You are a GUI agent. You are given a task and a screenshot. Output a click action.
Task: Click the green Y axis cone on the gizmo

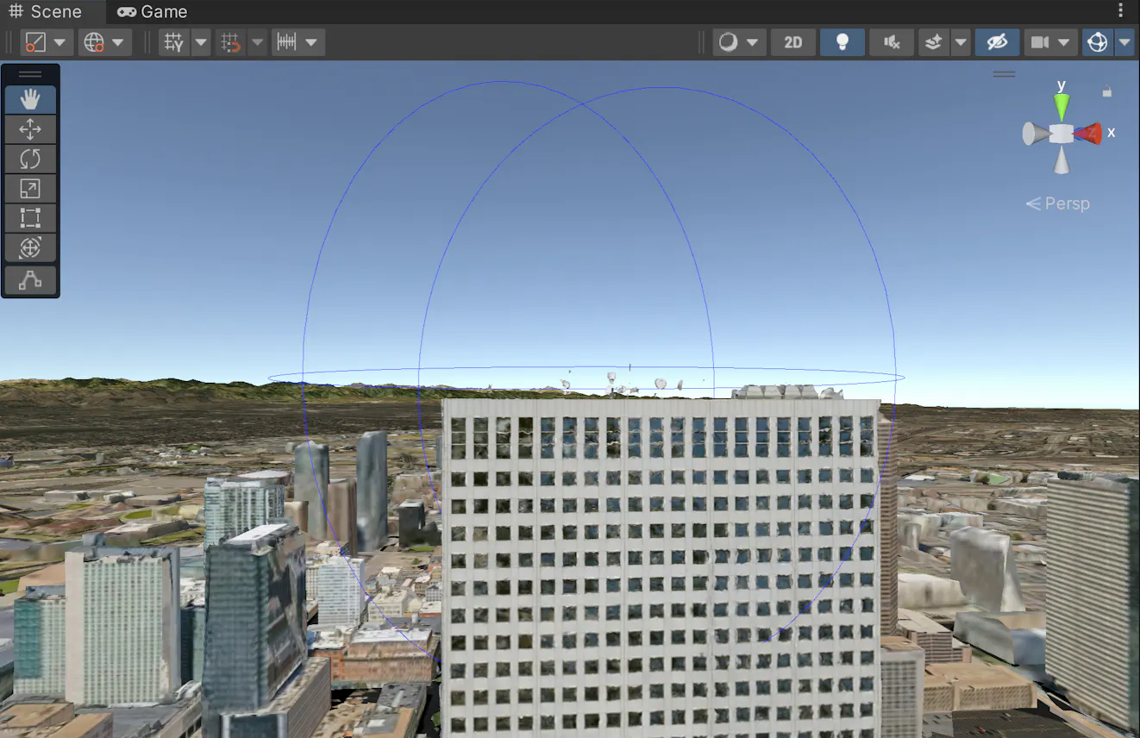pos(1062,106)
